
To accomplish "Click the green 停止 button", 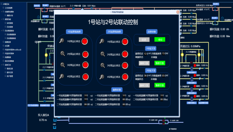I will point(160,39).
